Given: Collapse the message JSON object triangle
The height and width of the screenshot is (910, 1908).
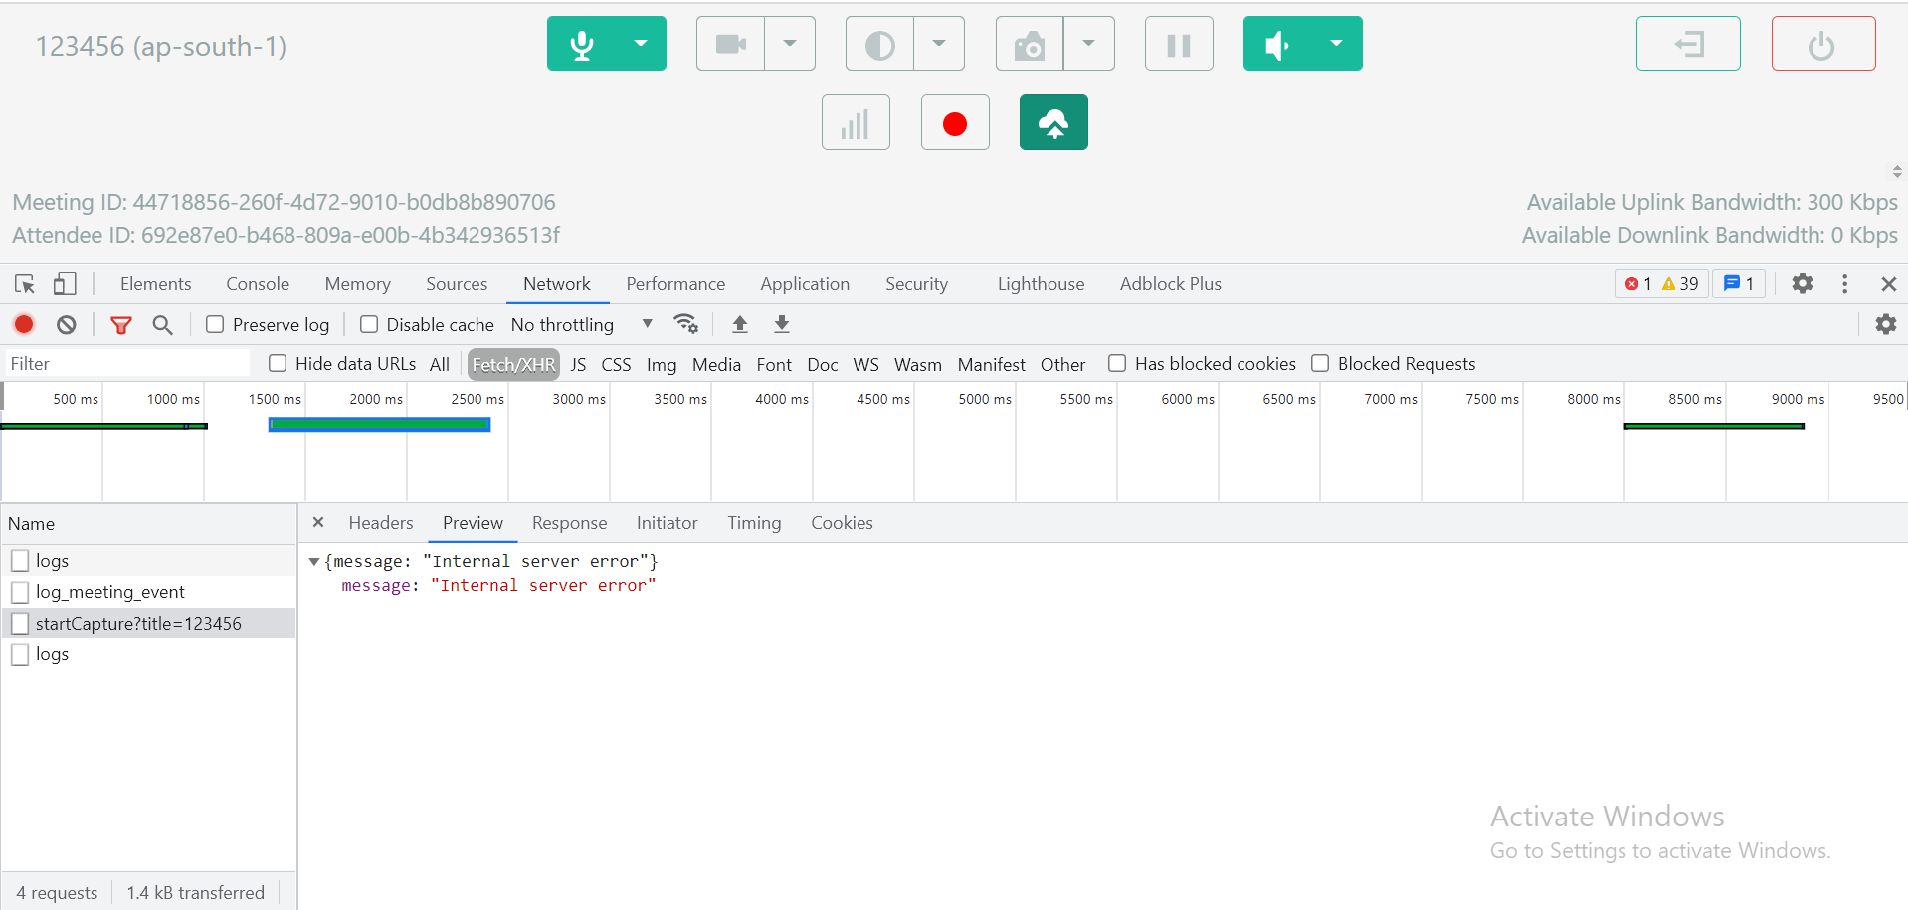Looking at the screenshot, I should click(x=314, y=562).
